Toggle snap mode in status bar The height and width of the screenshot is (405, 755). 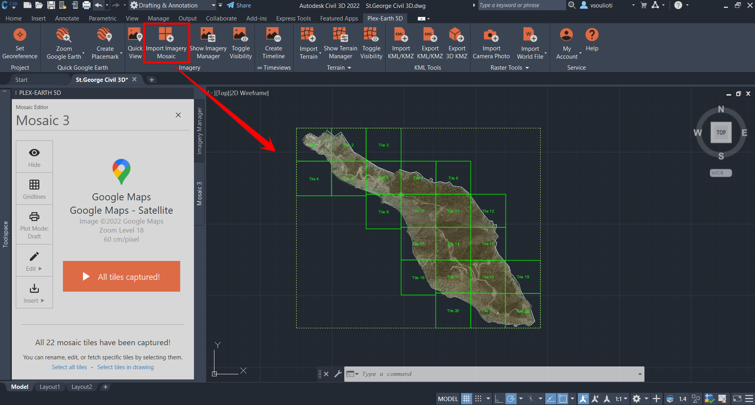click(x=478, y=399)
